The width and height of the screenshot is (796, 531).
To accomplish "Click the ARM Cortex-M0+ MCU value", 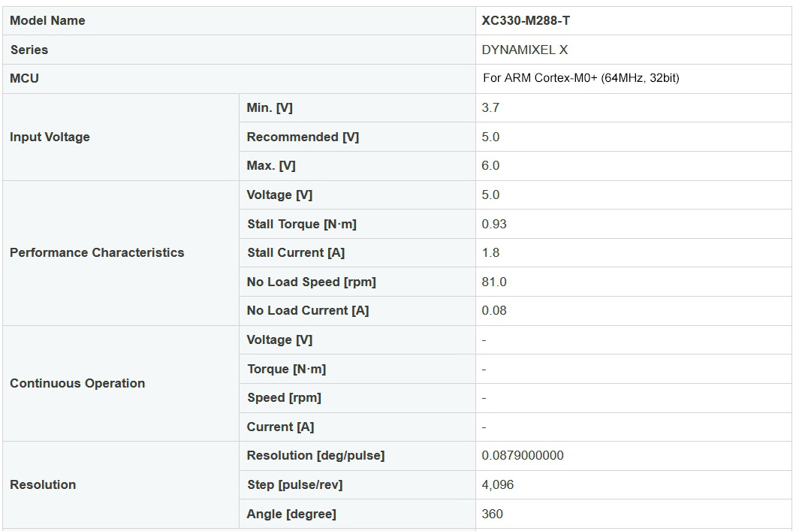I will [x=580, y=78].
